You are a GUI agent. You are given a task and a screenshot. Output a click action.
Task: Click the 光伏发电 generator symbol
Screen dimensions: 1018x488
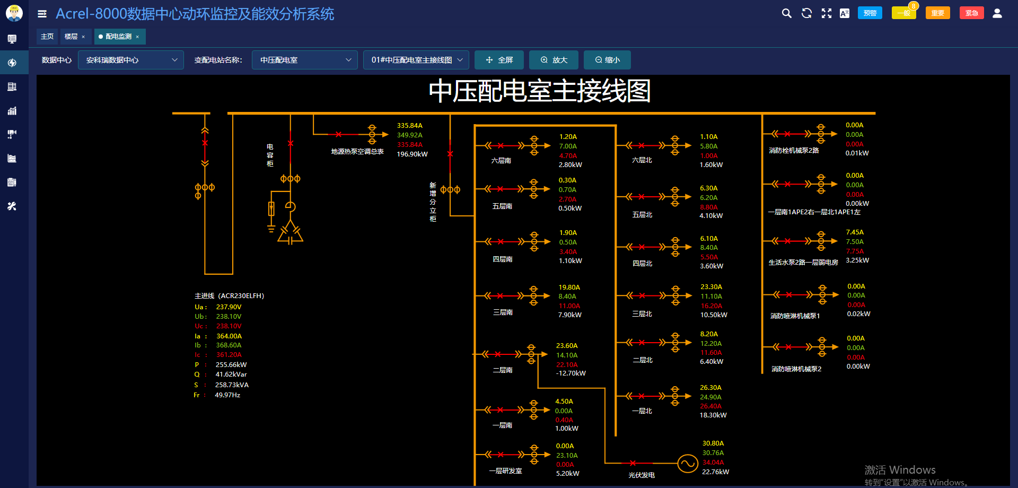pyautogui.click(x=687, y=464)
